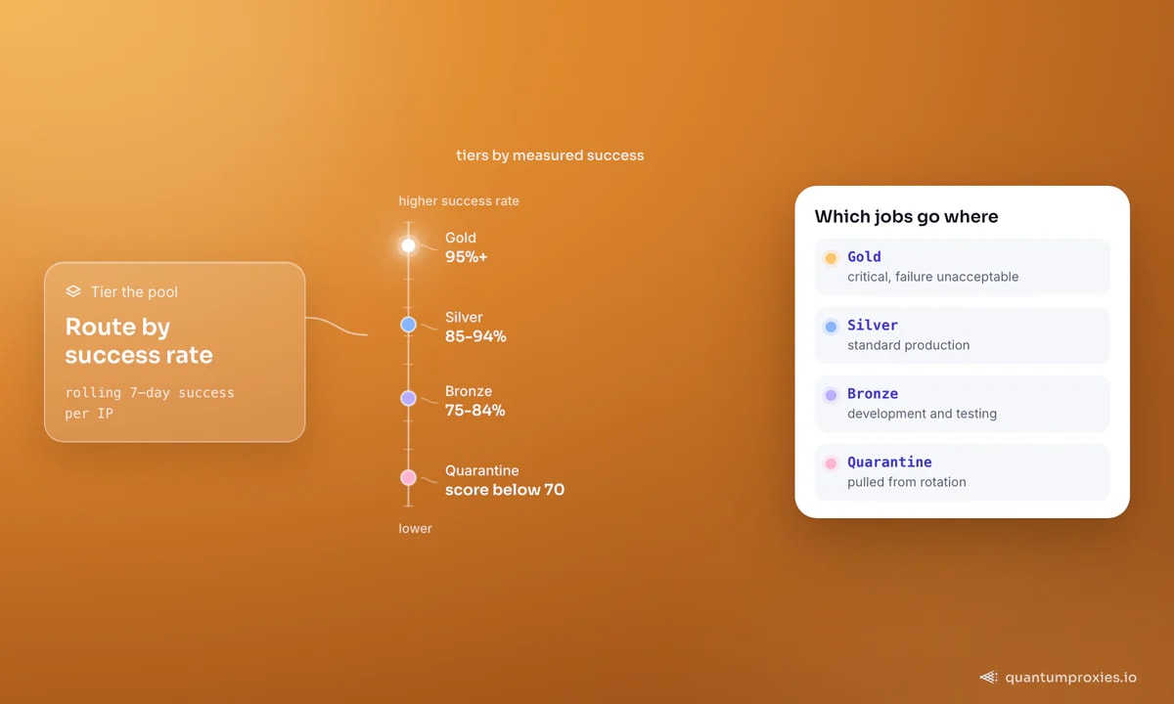Click the Quarantine label on the timeline

(482, 470)
